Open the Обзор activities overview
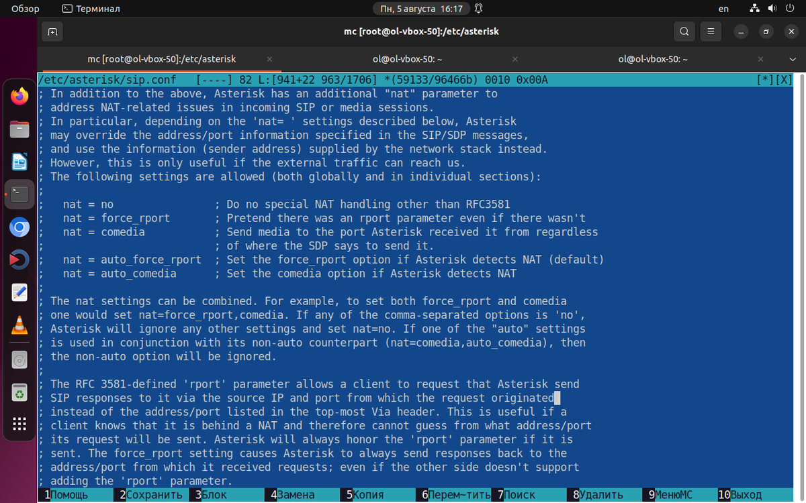The height and width of the screenshot is (503, 806). (x=26, y=9)
